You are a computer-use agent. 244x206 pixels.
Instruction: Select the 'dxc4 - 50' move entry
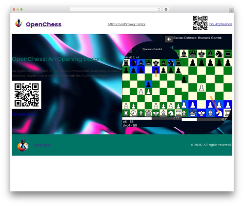[130, 125]
